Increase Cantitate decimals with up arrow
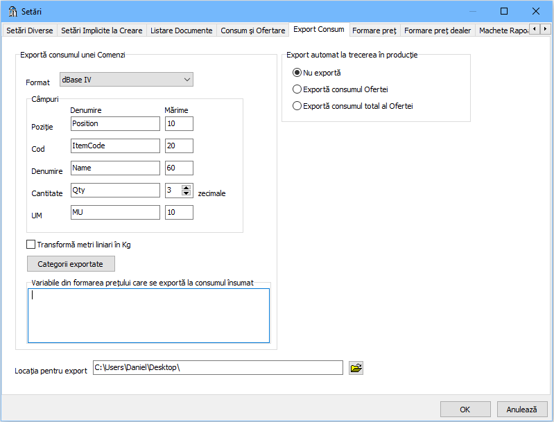This screenshot has height=422, width=554. point(186,187)
